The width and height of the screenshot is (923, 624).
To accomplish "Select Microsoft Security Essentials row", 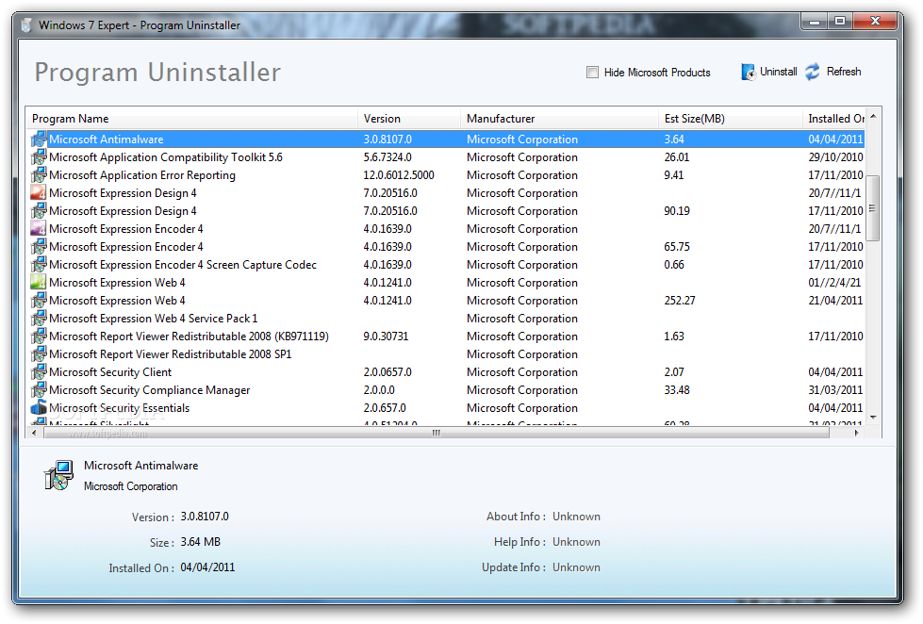I will coord(447,408).
